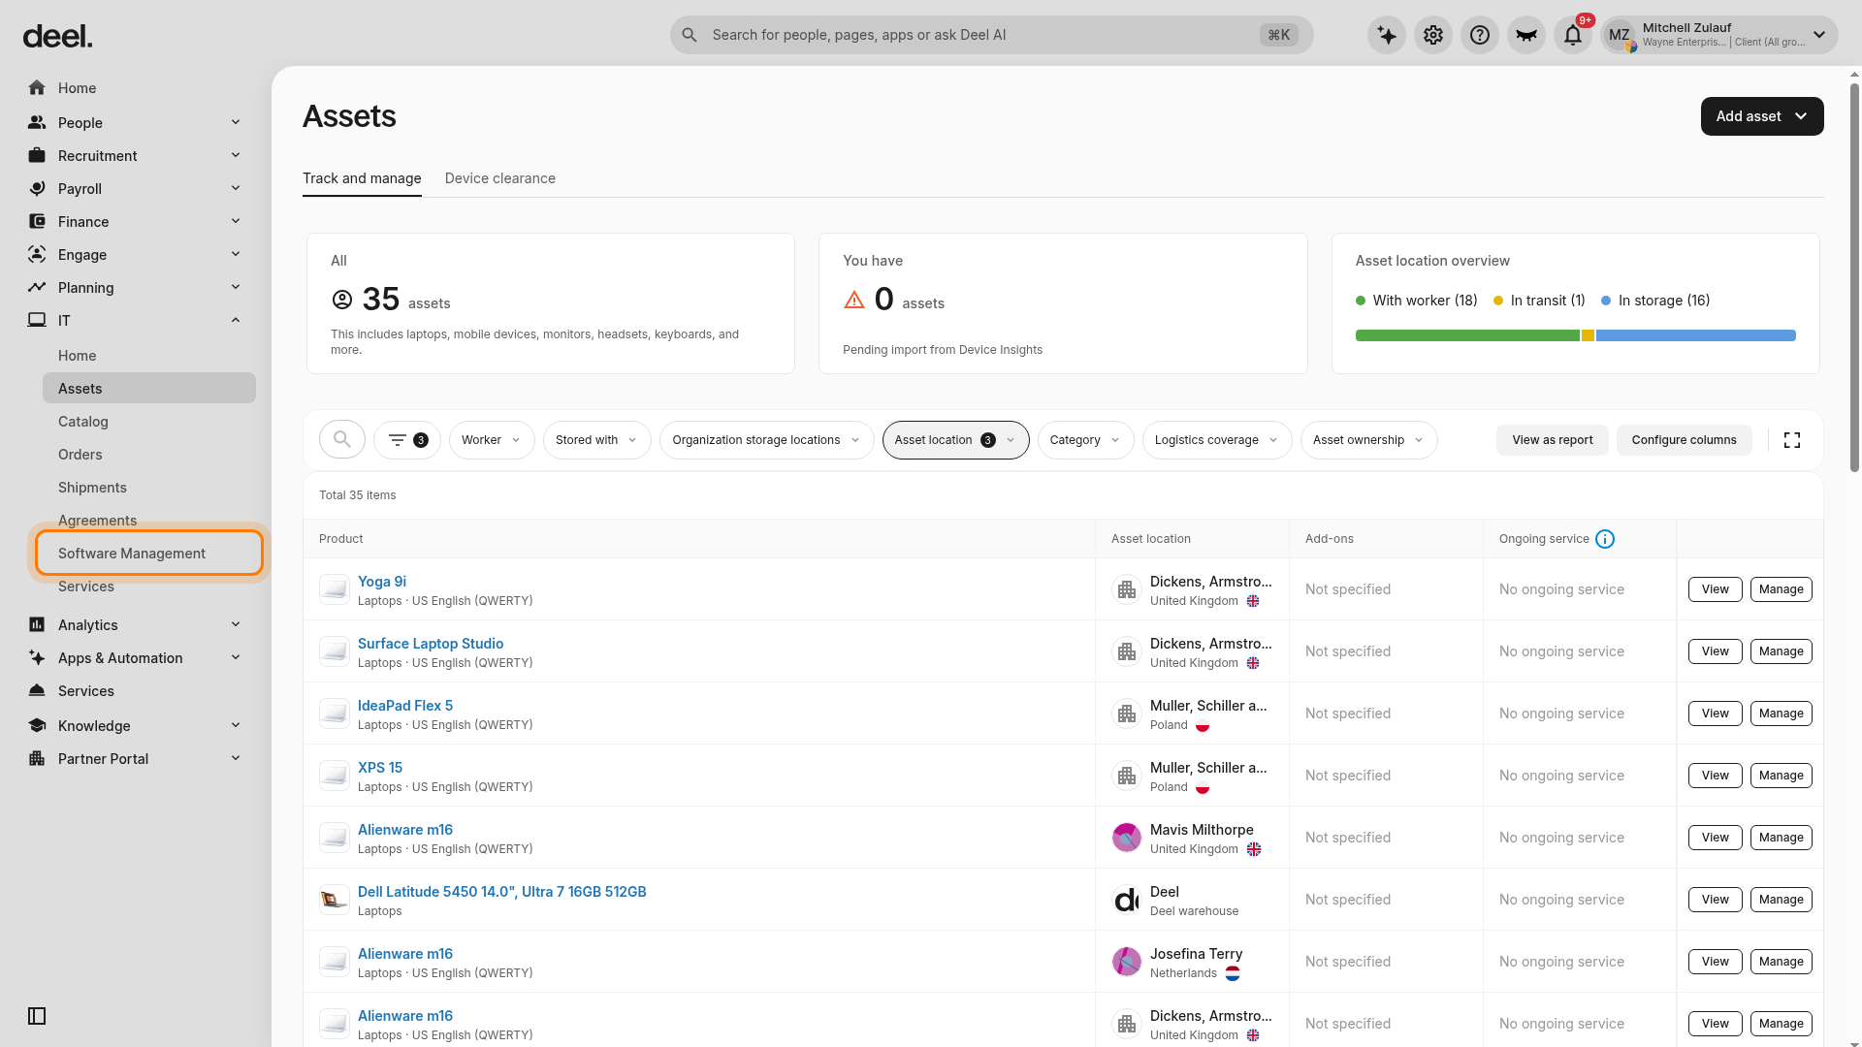Click Configure columns button
Screen dimensions: 1862x1047
pyautogui.click(x=1684, y=440)
